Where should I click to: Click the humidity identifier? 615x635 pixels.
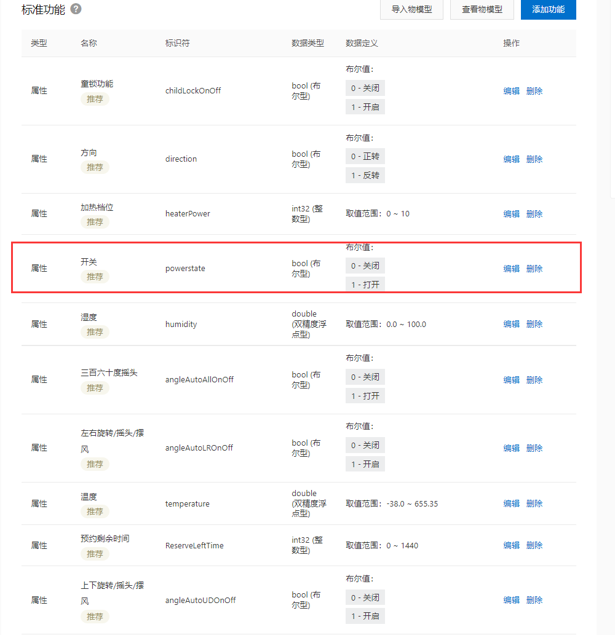pyautogui.click(x=181, y=324)
